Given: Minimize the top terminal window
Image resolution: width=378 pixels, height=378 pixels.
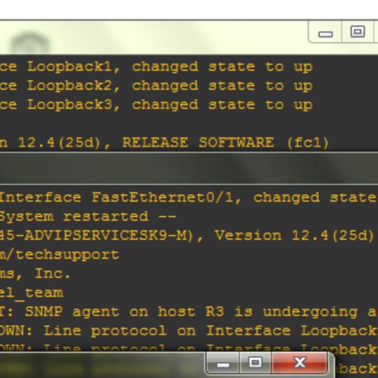Looking at the screenshot, I should [325, 32].
